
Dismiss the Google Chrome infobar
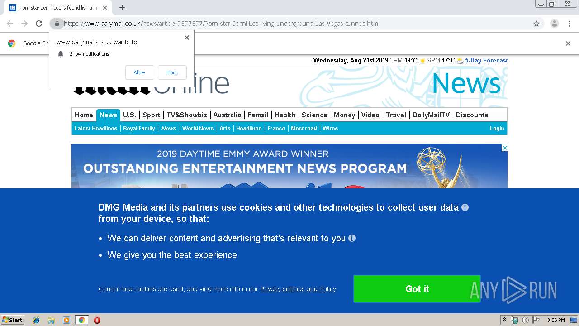pyautogui.click(x=568, y=43)
